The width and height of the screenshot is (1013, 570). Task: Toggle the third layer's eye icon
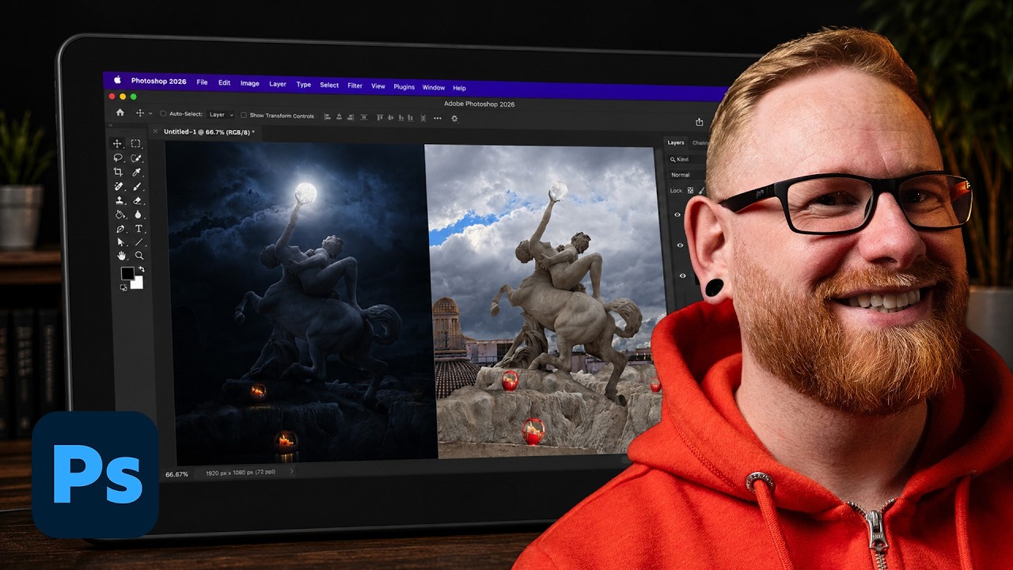point(683,275)
